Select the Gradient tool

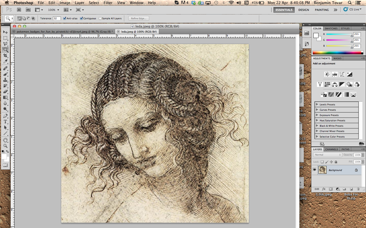click(x=5, y=97)
